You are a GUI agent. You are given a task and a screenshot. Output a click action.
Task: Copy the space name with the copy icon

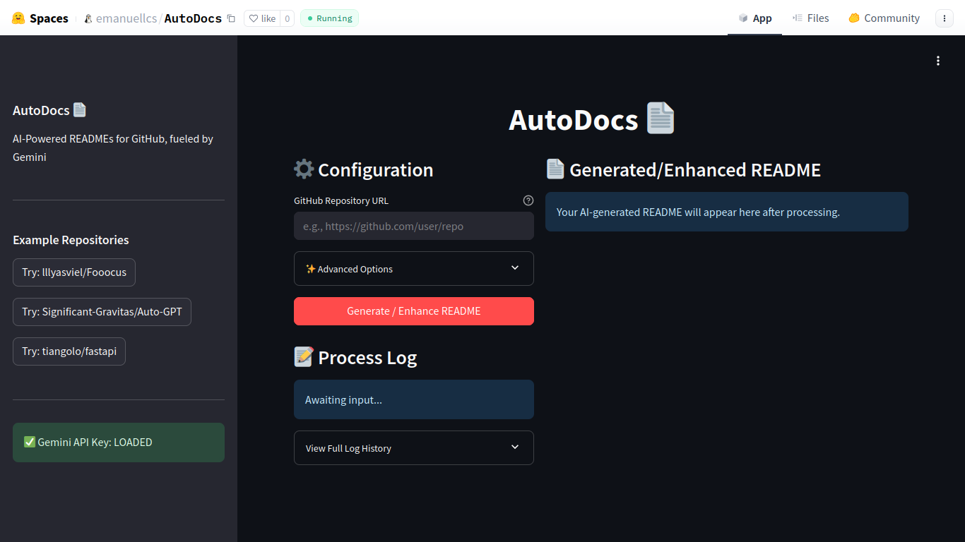pyautogui.click(x=231, y=18)
